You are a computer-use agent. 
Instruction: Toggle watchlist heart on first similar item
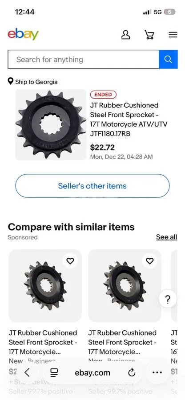pos(70,261)
